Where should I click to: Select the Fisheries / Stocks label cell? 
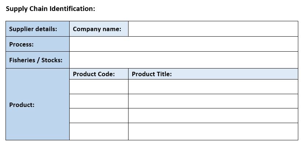[x=38, y=60]
